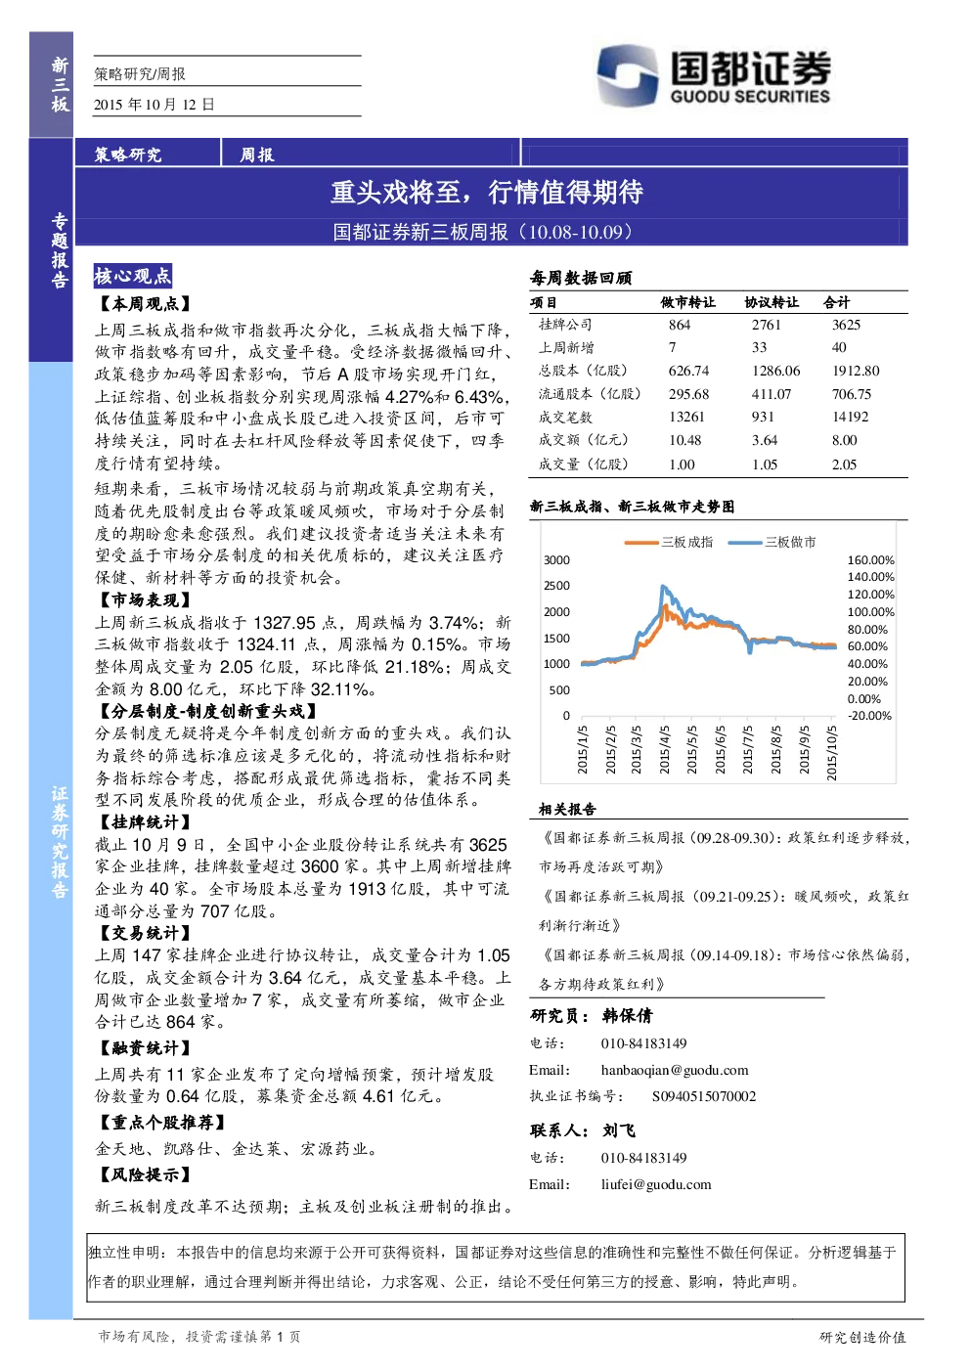The image size is (970, 1372).
Task: Click the '周报' header tab
Action: (257, 155)
